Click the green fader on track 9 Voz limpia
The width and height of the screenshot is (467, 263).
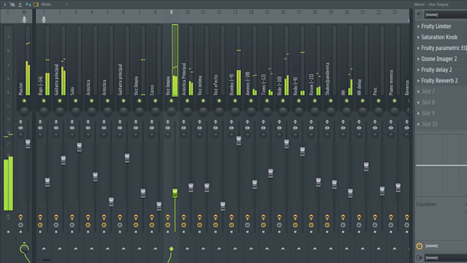click(x=175, y=193)
